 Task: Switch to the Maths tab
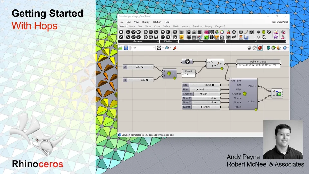tap(132, 26)
